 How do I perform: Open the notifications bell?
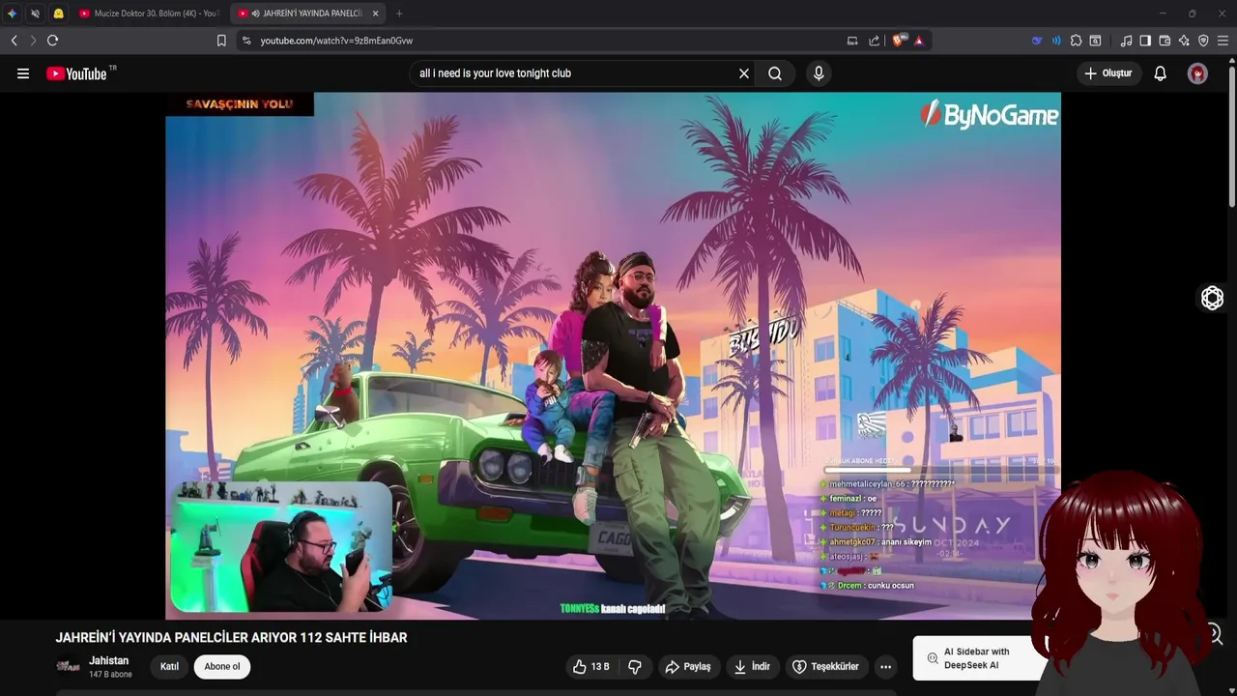pyautogui.click(x=1161, y=73)
